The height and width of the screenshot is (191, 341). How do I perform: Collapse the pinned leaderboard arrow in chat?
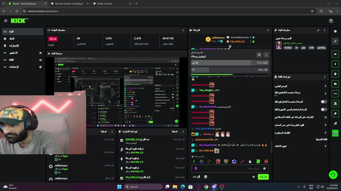230,47
